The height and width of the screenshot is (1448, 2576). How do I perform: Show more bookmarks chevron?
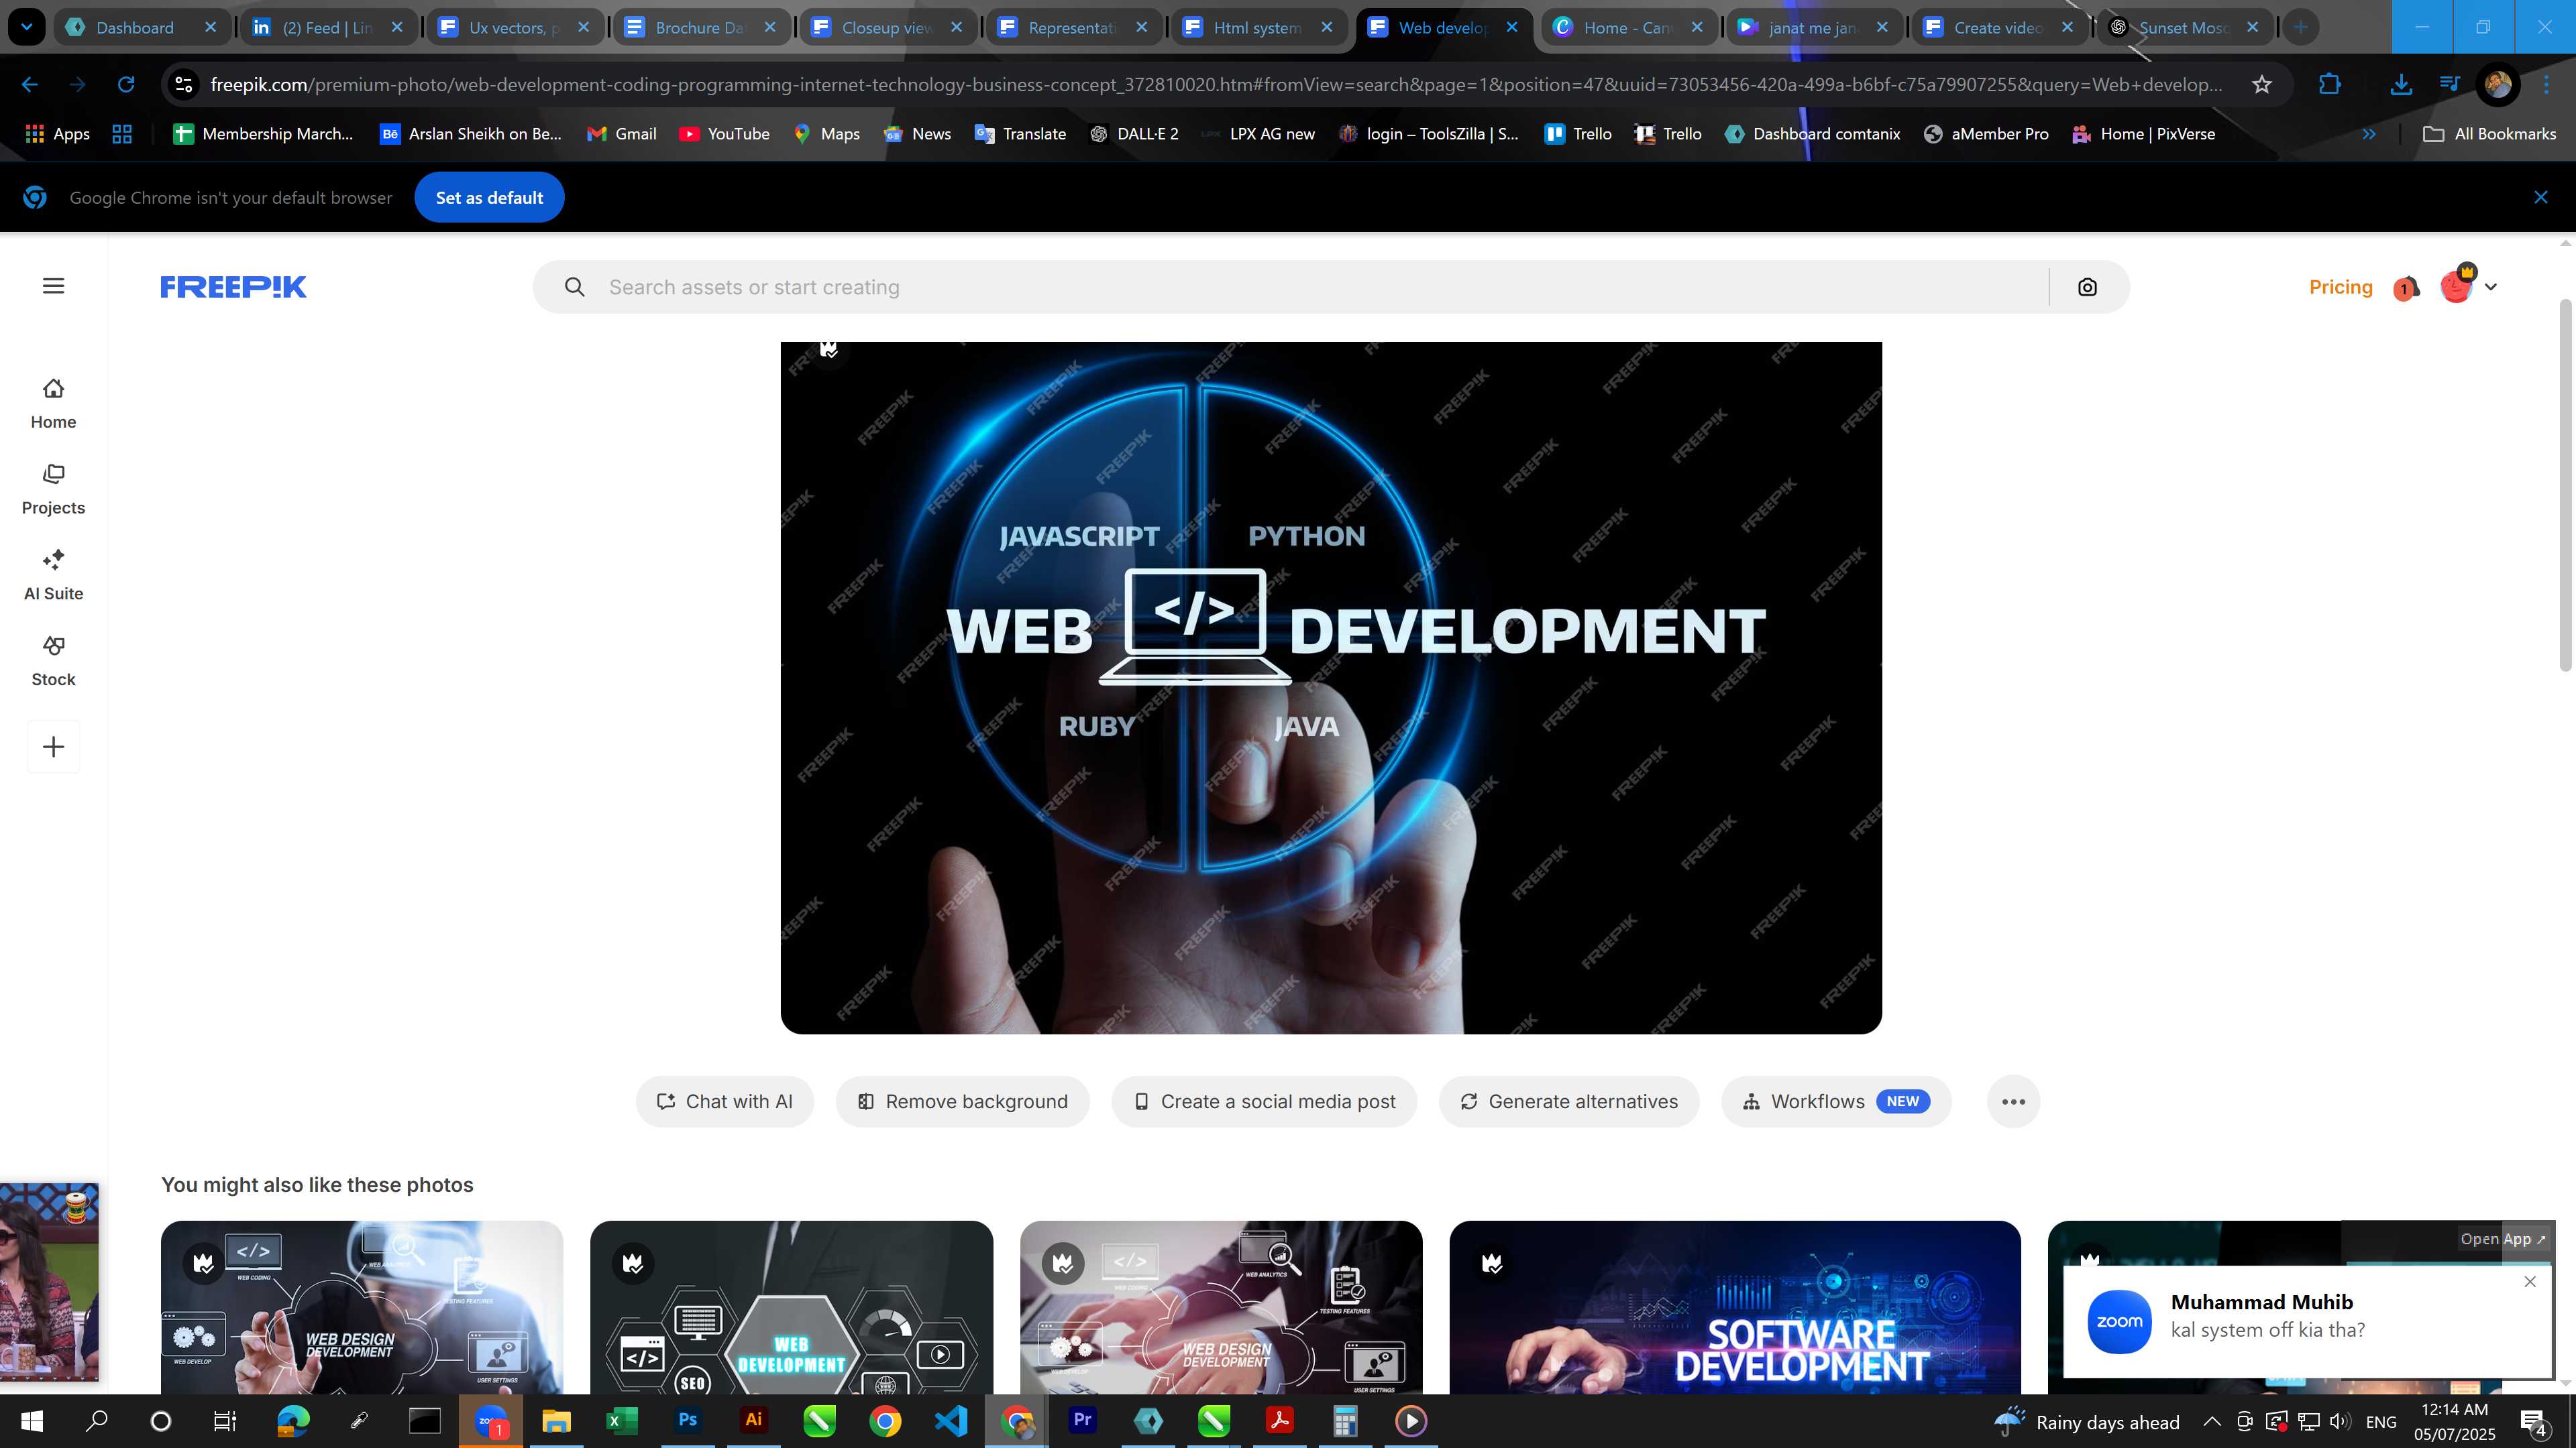click(2368, 134)
